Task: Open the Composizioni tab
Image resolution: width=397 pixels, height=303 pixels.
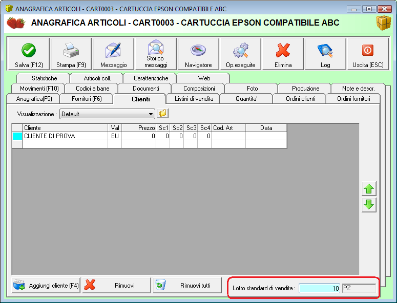Action: coord(199,89)
